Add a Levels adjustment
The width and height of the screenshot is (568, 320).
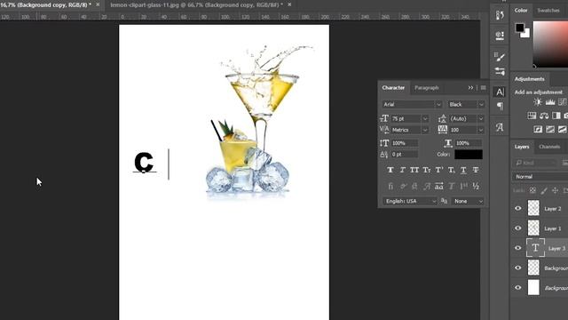(550, 102)
